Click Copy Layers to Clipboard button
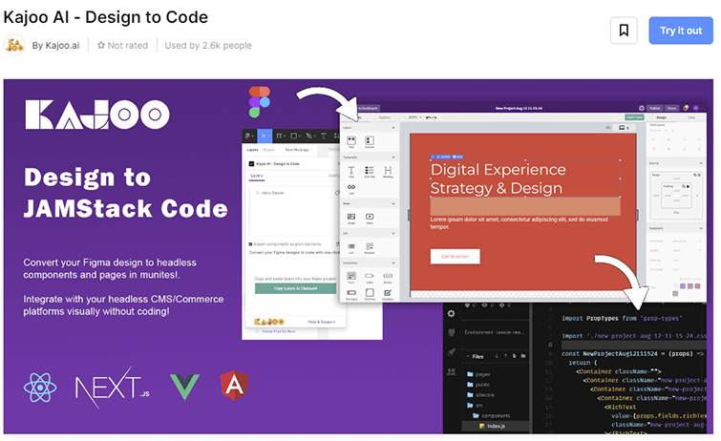Viewport: 721px width, 441px height. click(296, 288)
